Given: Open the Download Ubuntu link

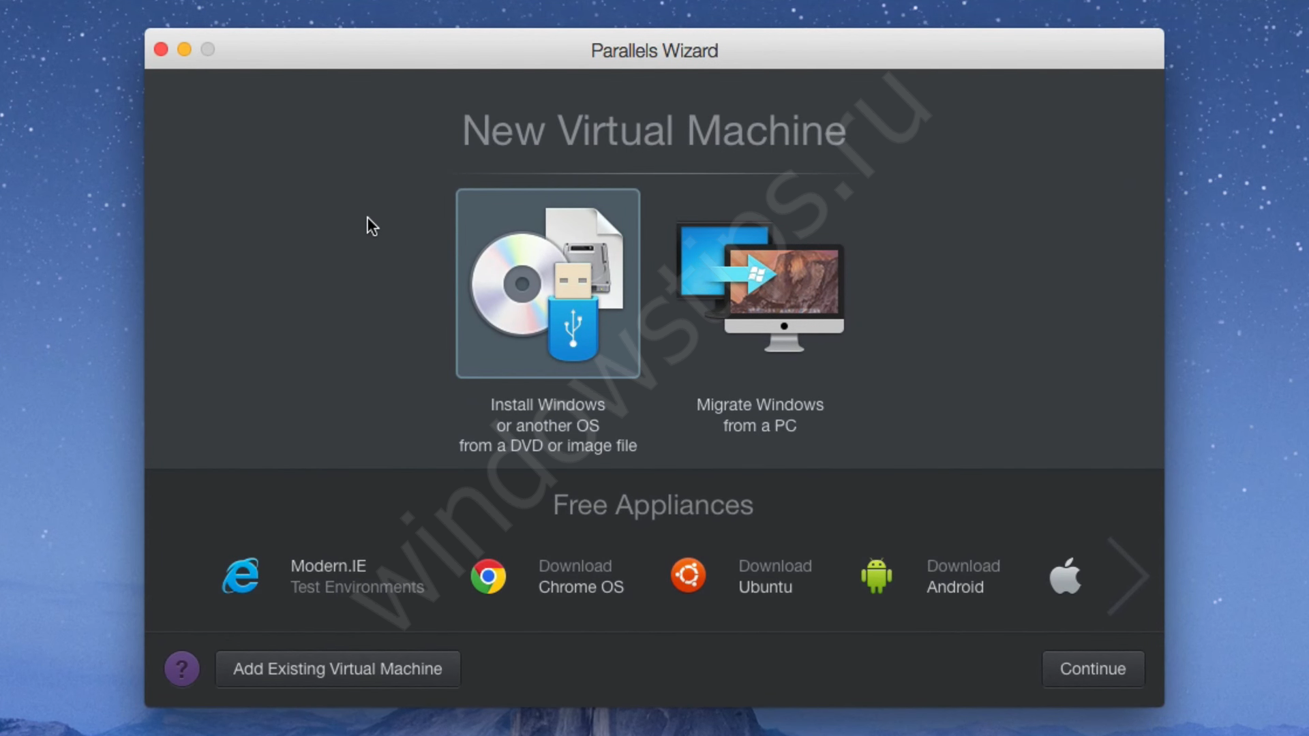Looking at the screenshot, I should coord(774,577).
